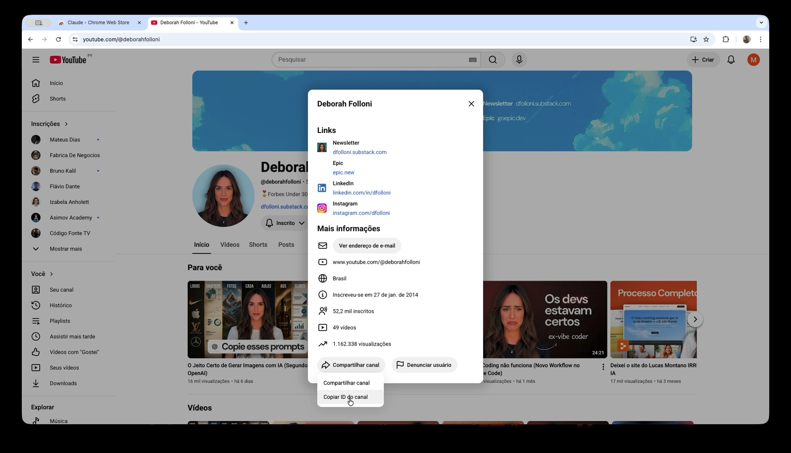Expand the Inscrições section chevron
The image size is (791, 453).
click(x=66, y=124)
